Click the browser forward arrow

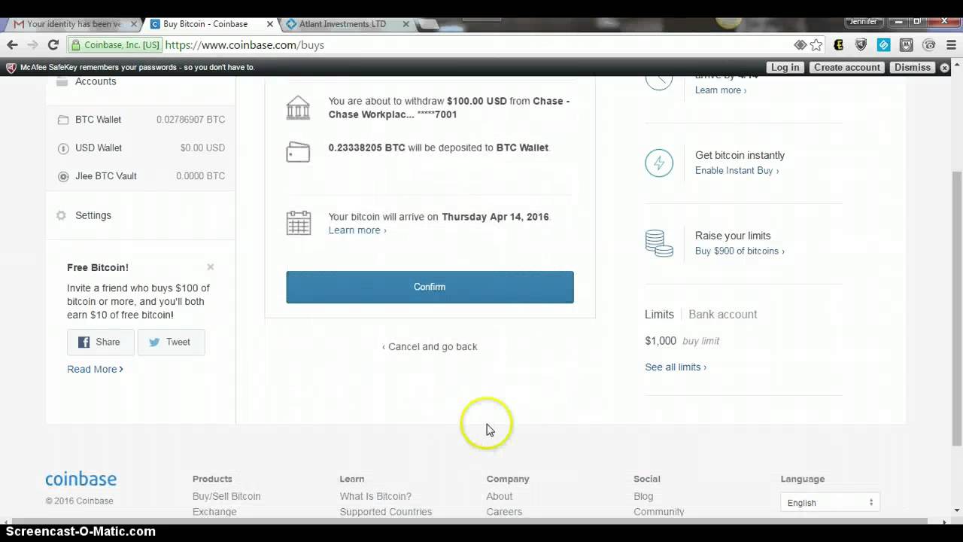(x=32, y=45)
